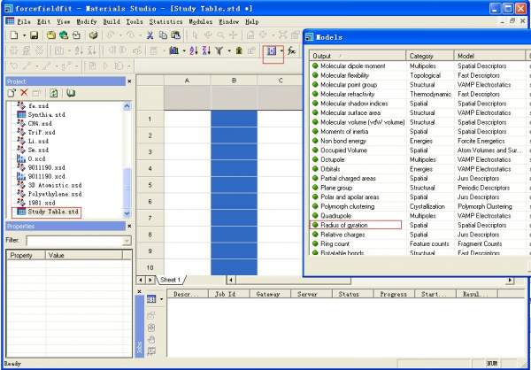The height and width of the screenshot is (370, 531).
Task: Open the Modify menu
Action: (x=87, y=21)
